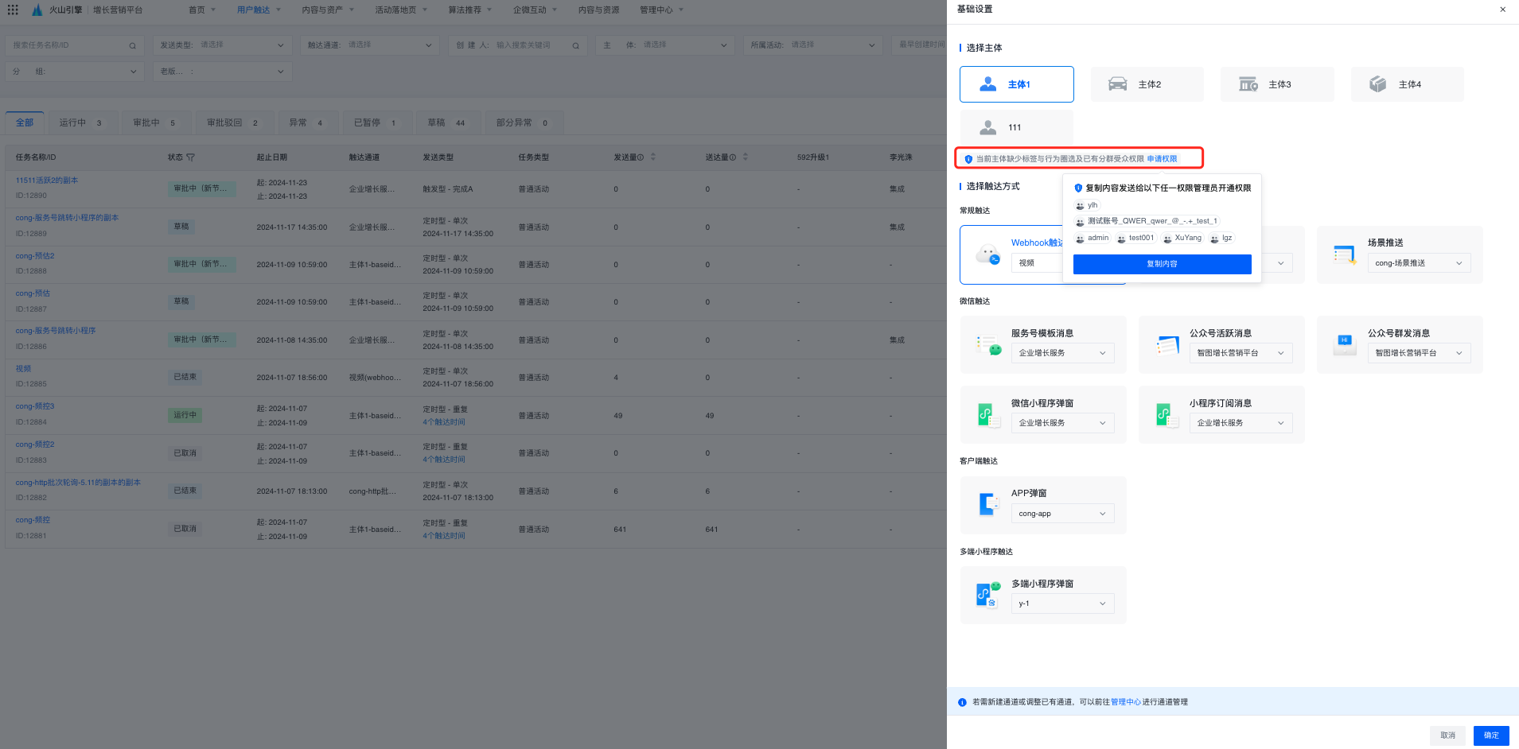
Task: Open the 用户触达 top menu
Action: pyautogui.click(x=259, y=10)
